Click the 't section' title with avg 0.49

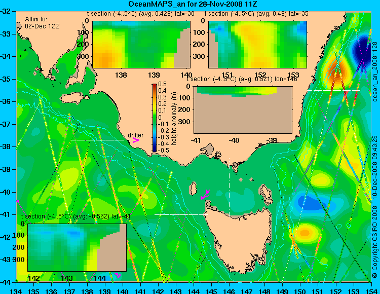(x=256, y=14)
